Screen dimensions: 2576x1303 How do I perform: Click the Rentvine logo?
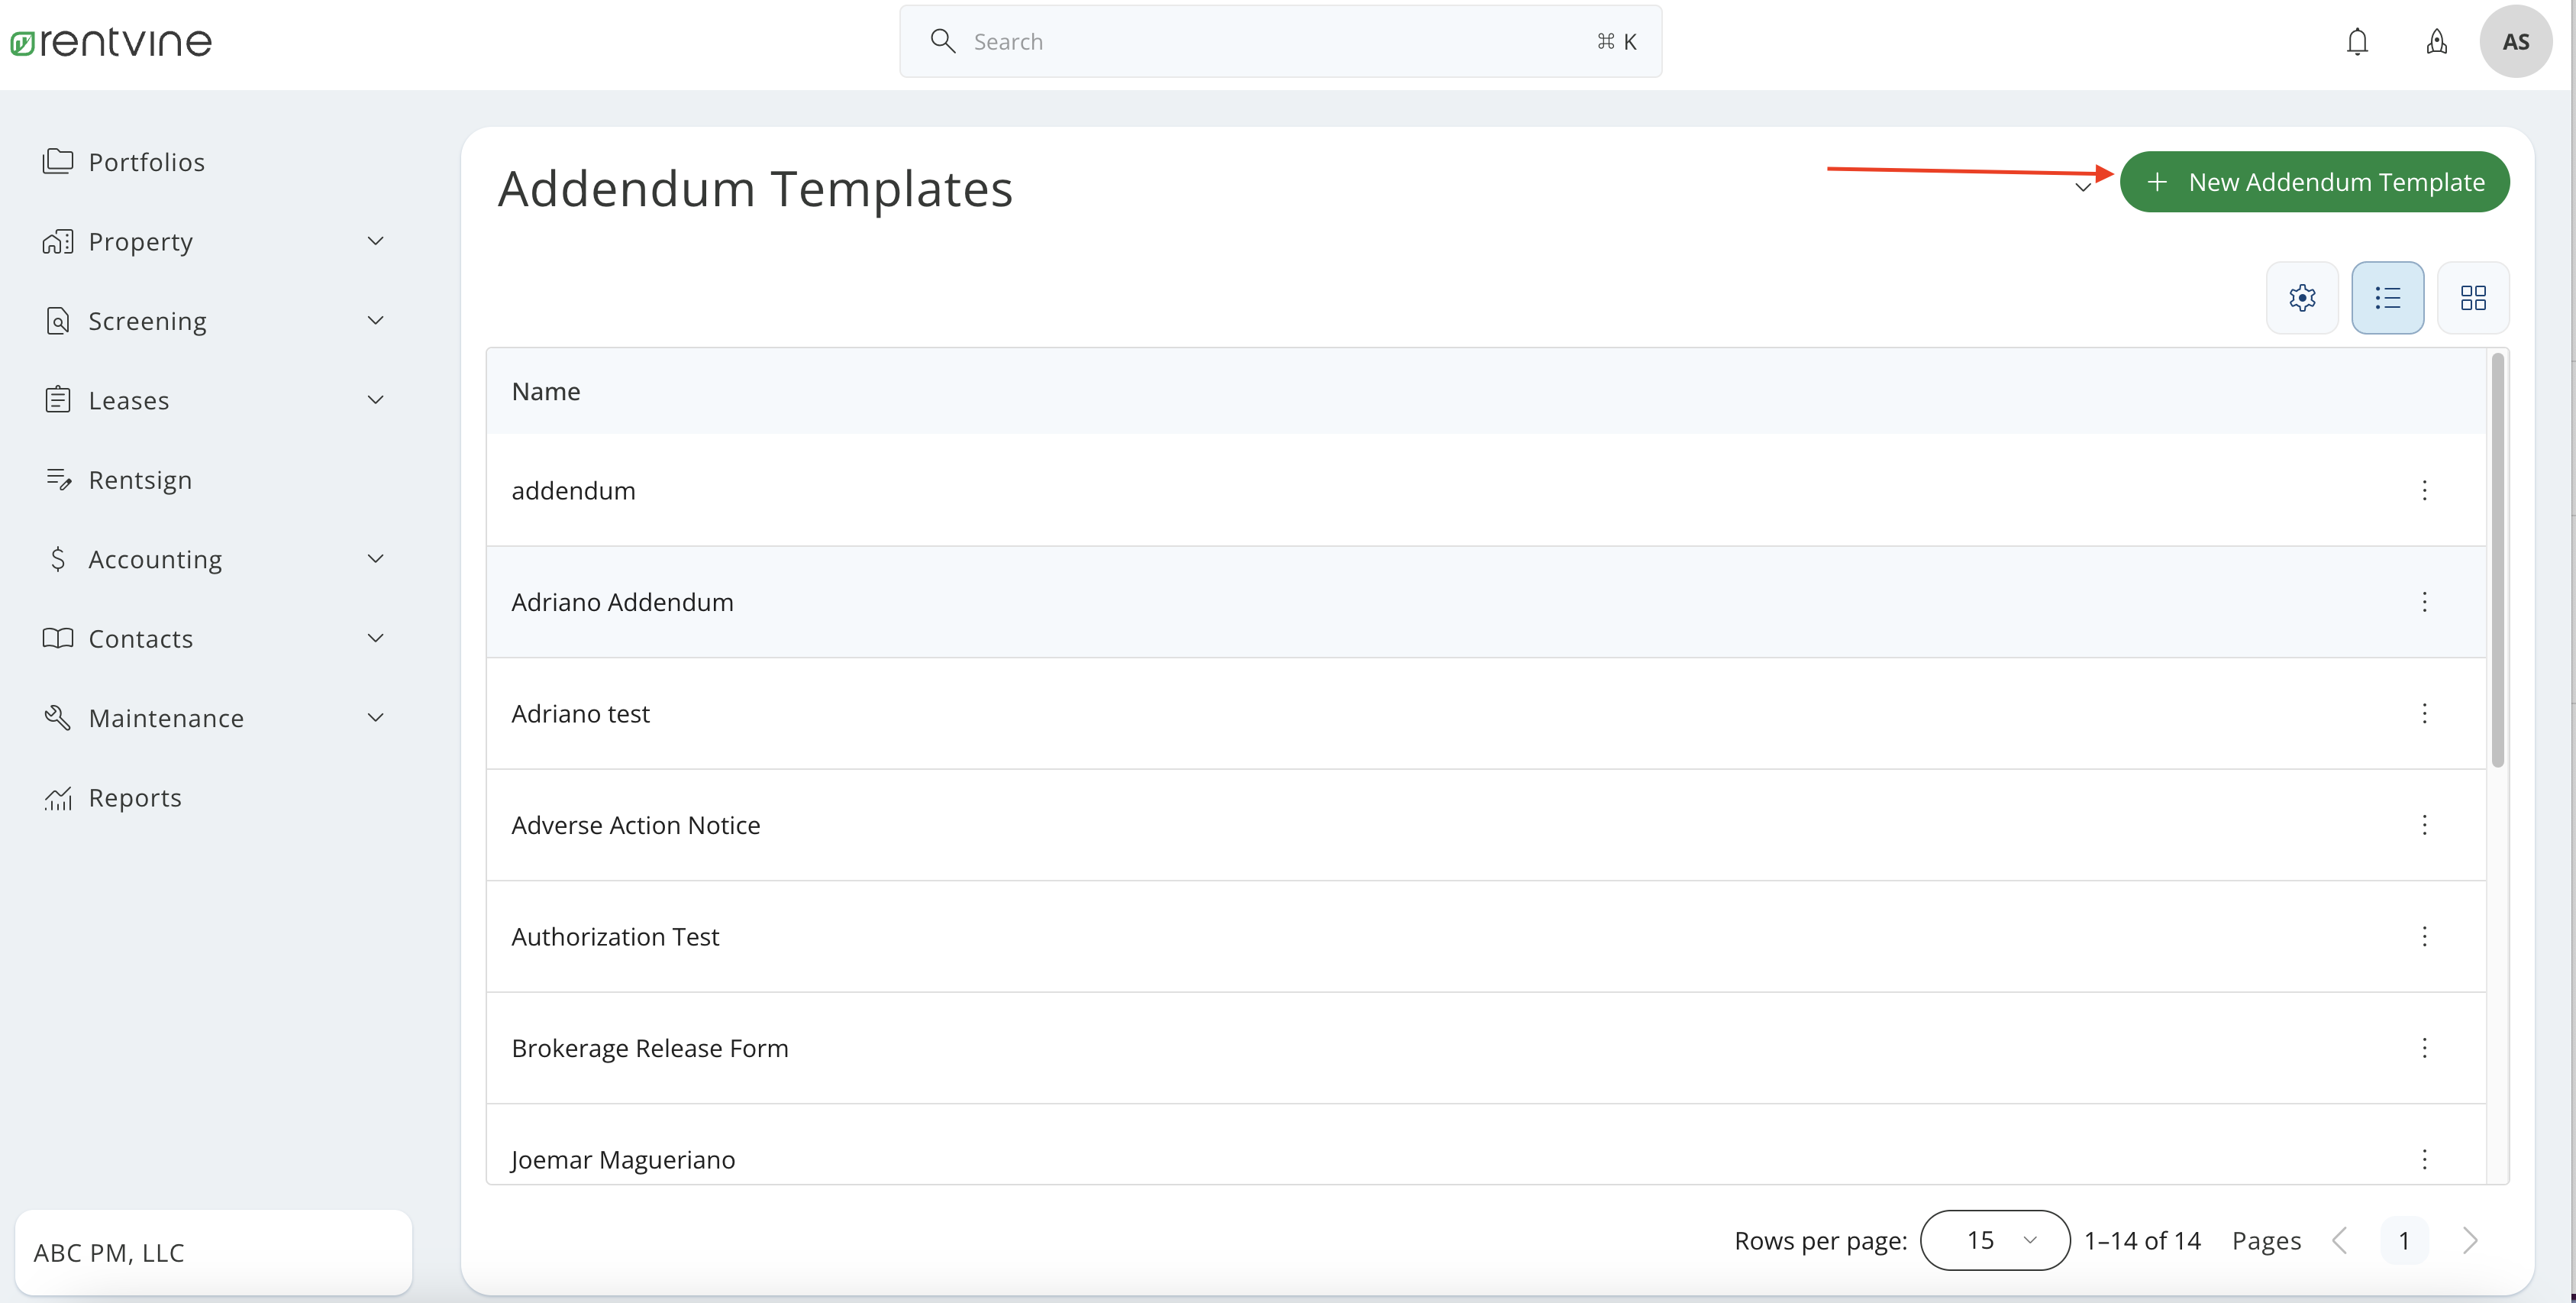point(110,41)
